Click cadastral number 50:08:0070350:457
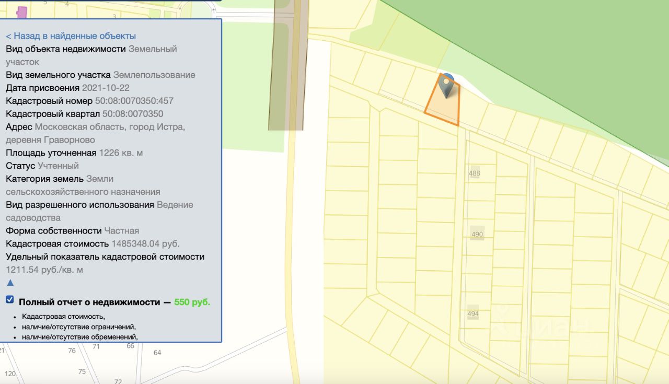Screen dimensions: 669x384 coord(134,101)
